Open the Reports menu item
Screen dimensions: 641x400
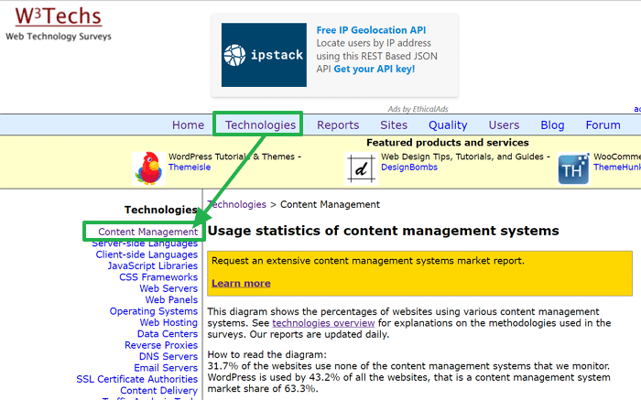pos(338,125)
